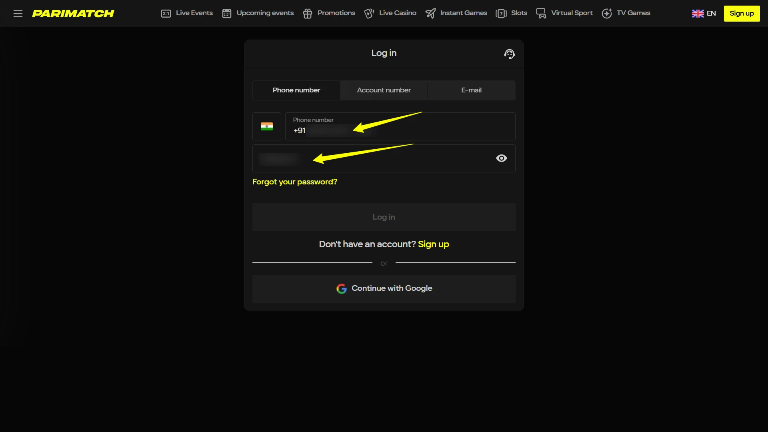Select the Phone number tab
Screen dimensions: 768x432
point(296,90)
